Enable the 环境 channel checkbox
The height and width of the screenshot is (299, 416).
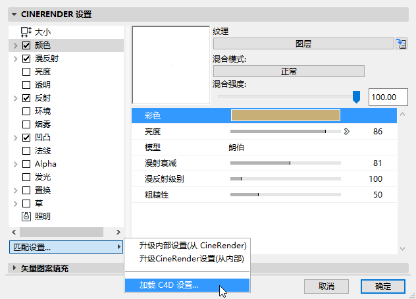click(x=26, y=111)
